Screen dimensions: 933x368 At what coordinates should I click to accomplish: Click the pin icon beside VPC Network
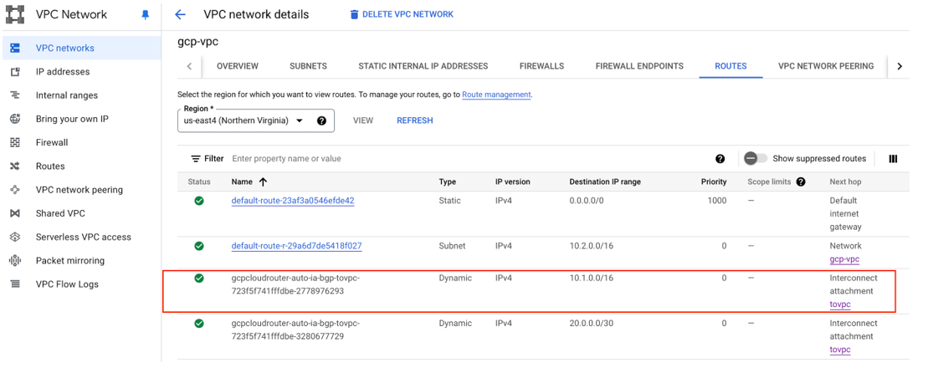(146, 15)
